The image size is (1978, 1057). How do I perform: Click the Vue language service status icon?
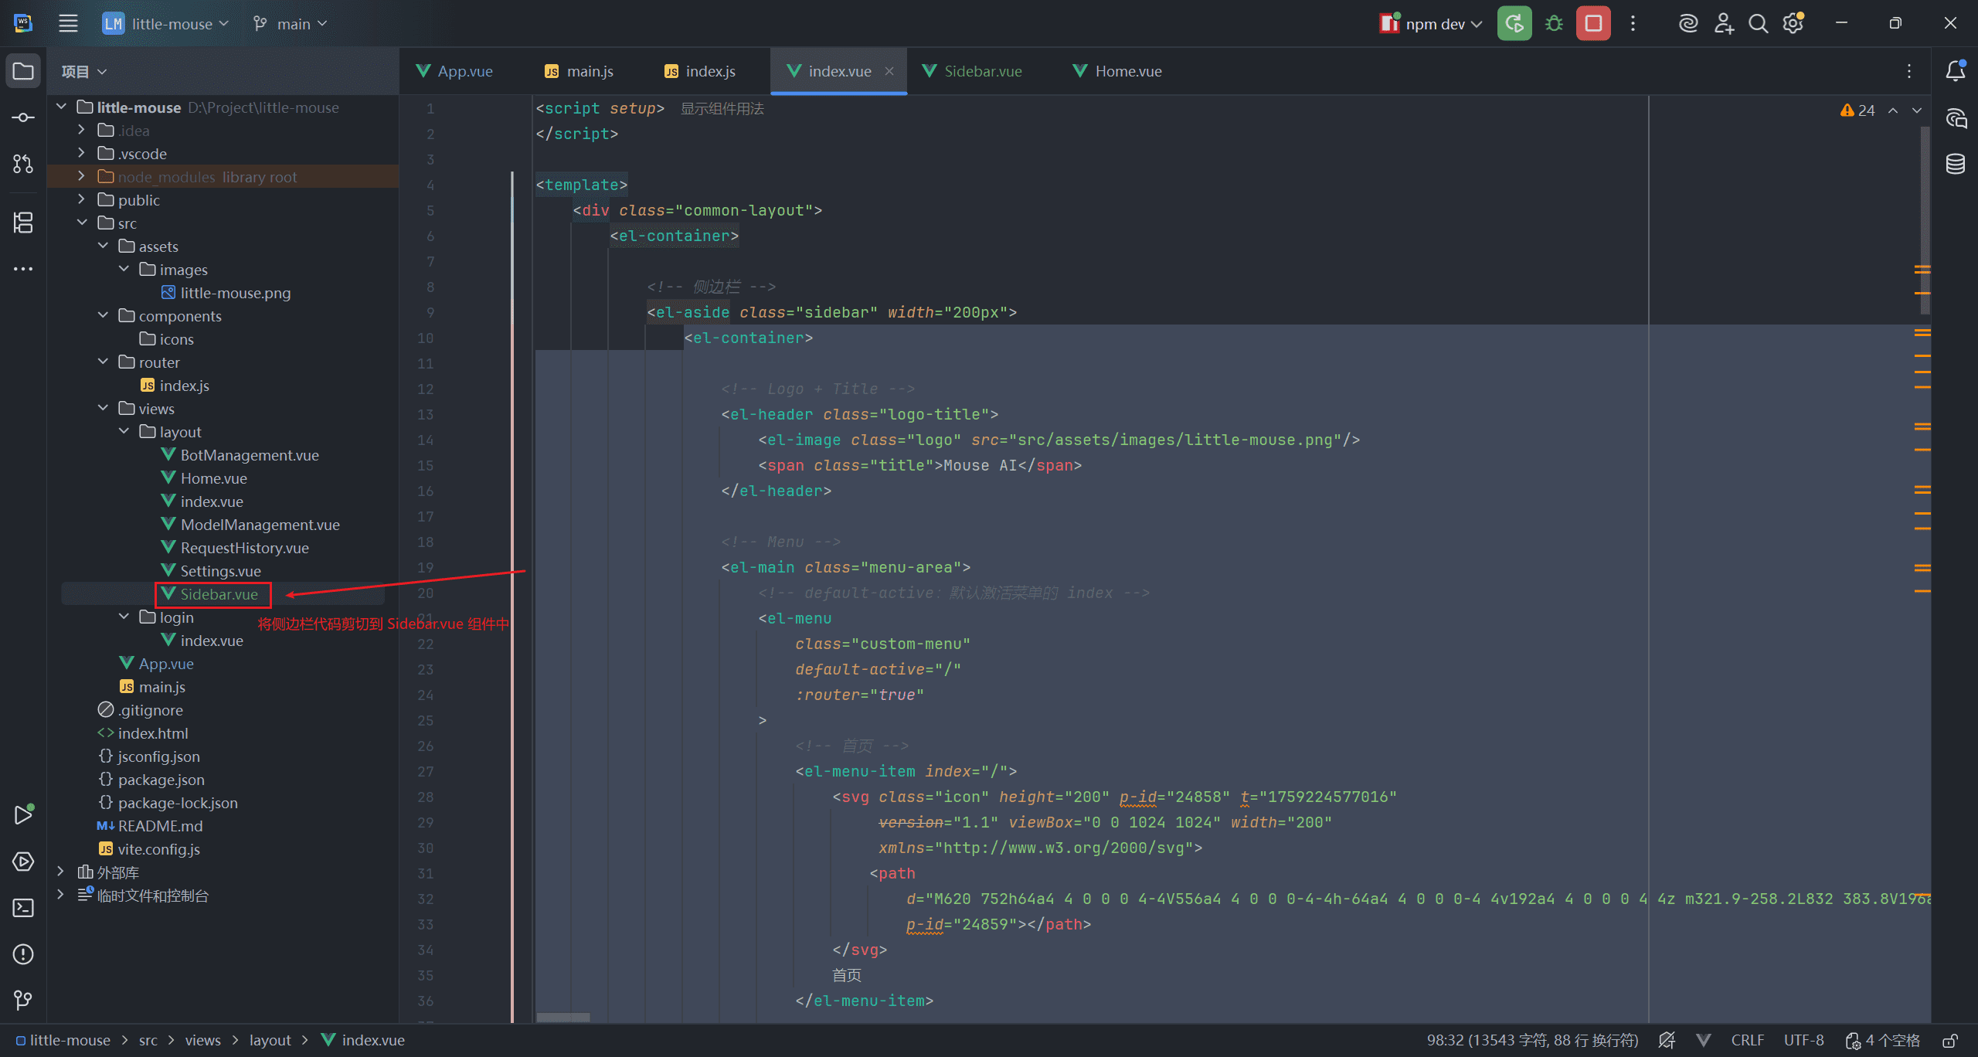click(x=1703, y=1041)
